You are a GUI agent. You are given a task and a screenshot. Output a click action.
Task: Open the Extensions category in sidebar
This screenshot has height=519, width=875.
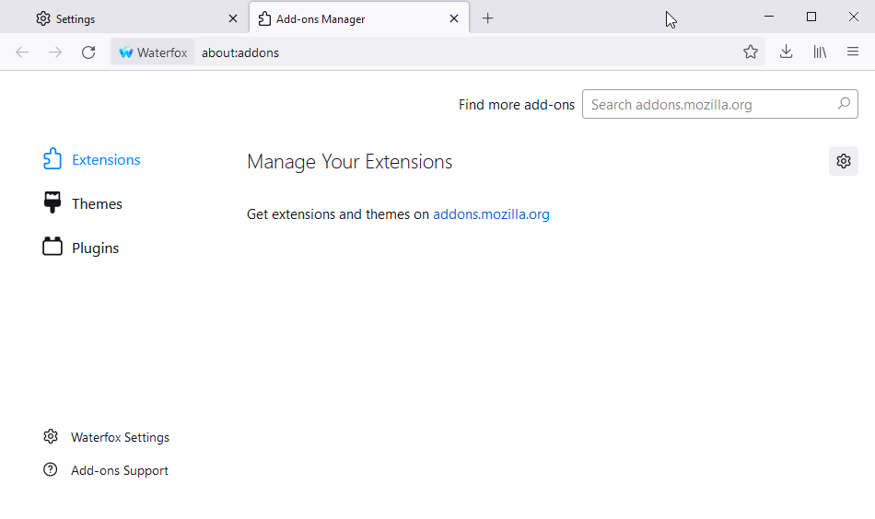point(92,159)
